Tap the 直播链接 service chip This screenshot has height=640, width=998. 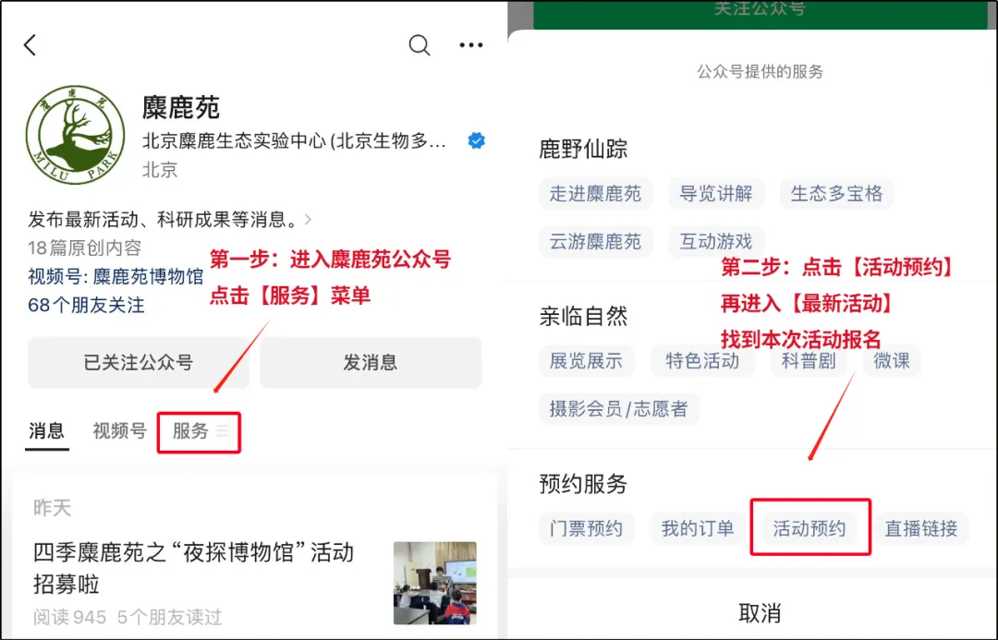(921, 528)
